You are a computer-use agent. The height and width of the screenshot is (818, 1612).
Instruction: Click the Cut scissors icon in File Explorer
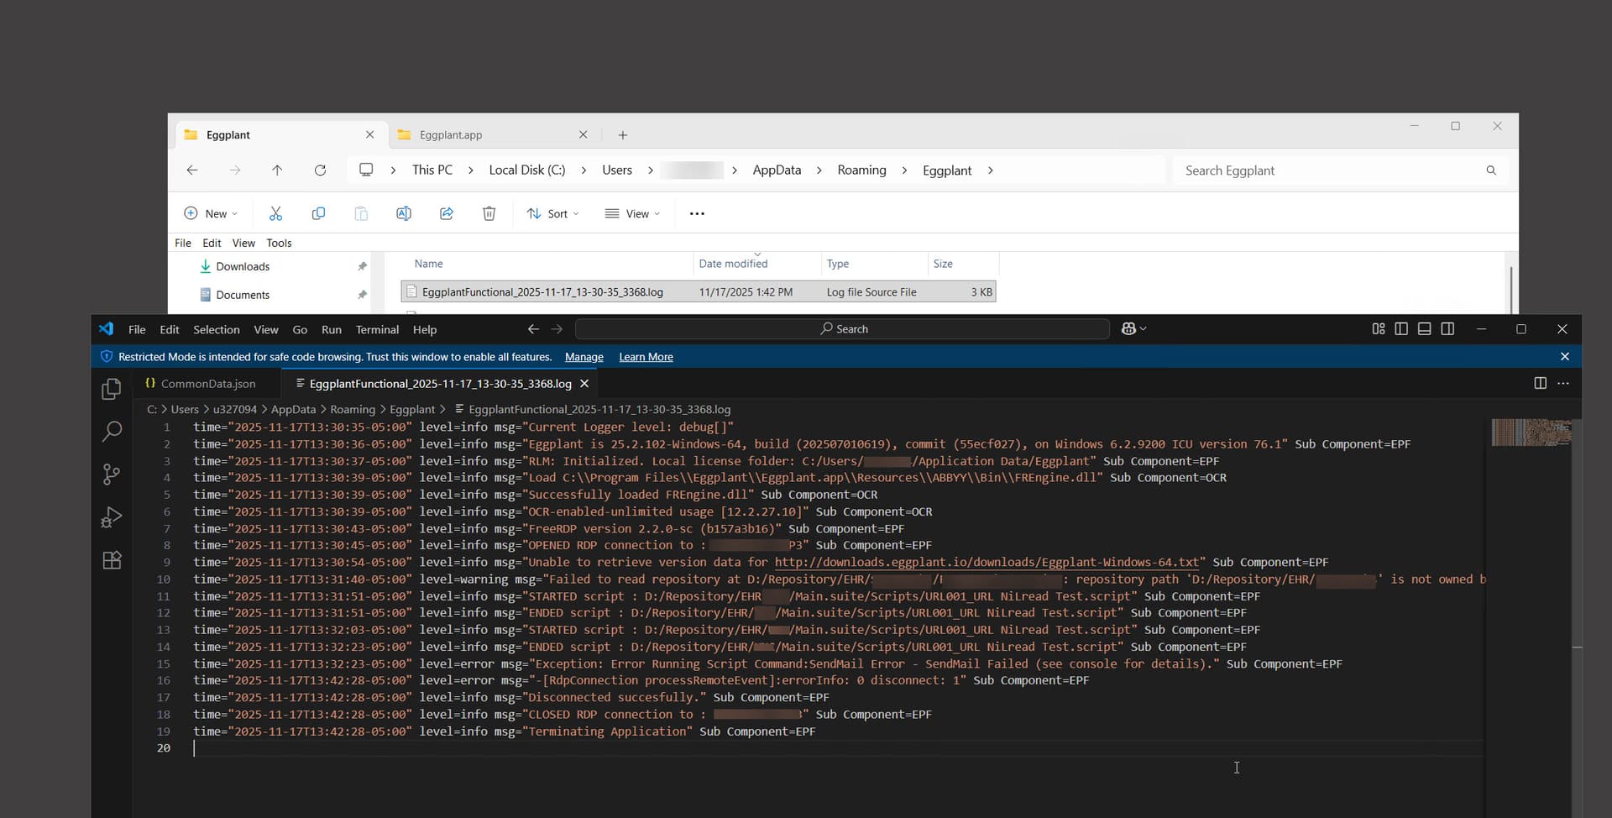coord(275,213)
